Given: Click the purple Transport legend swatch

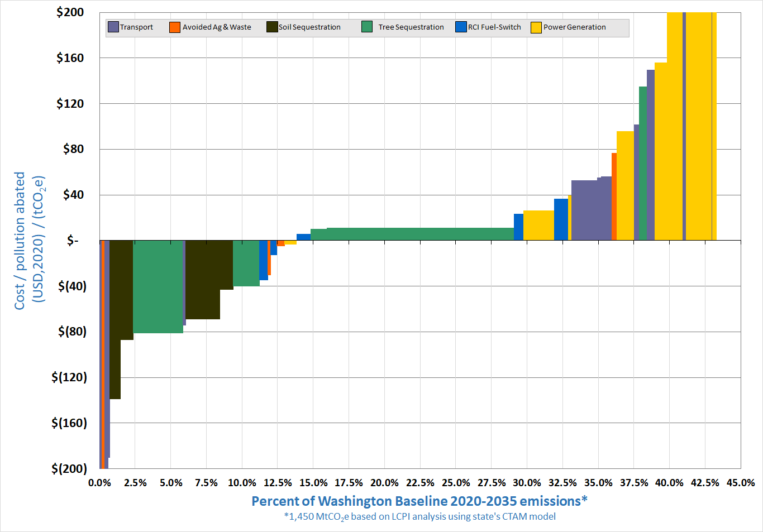Looking at the screenshot, I should pos(113,27).
